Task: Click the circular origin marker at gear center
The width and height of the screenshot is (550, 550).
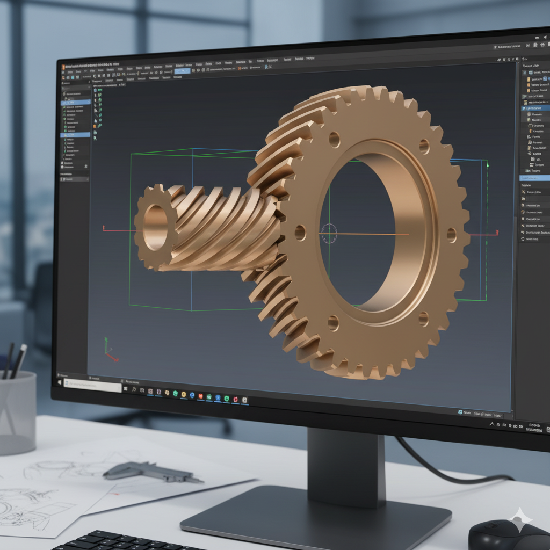Action: (x=329, y=233)
